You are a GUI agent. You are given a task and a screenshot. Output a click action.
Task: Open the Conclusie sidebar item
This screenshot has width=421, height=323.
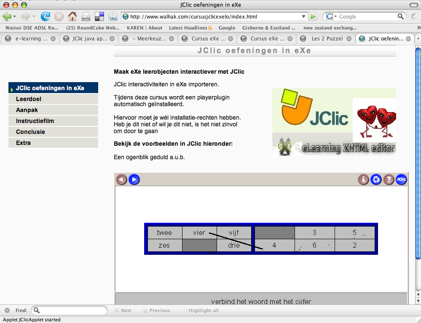[x=53, y=132]
